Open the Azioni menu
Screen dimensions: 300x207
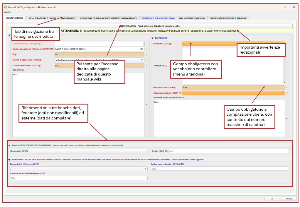coord(7,12)
